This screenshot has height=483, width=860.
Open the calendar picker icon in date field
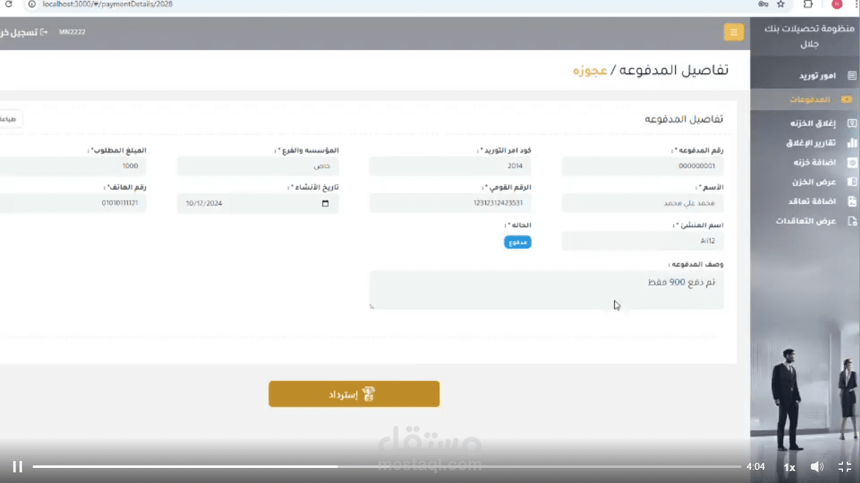(325, 203)
